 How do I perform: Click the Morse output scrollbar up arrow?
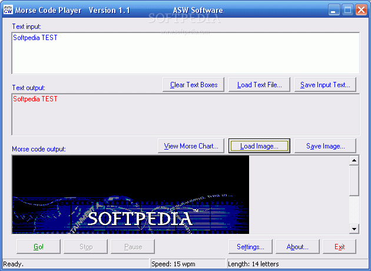[354, 160]
